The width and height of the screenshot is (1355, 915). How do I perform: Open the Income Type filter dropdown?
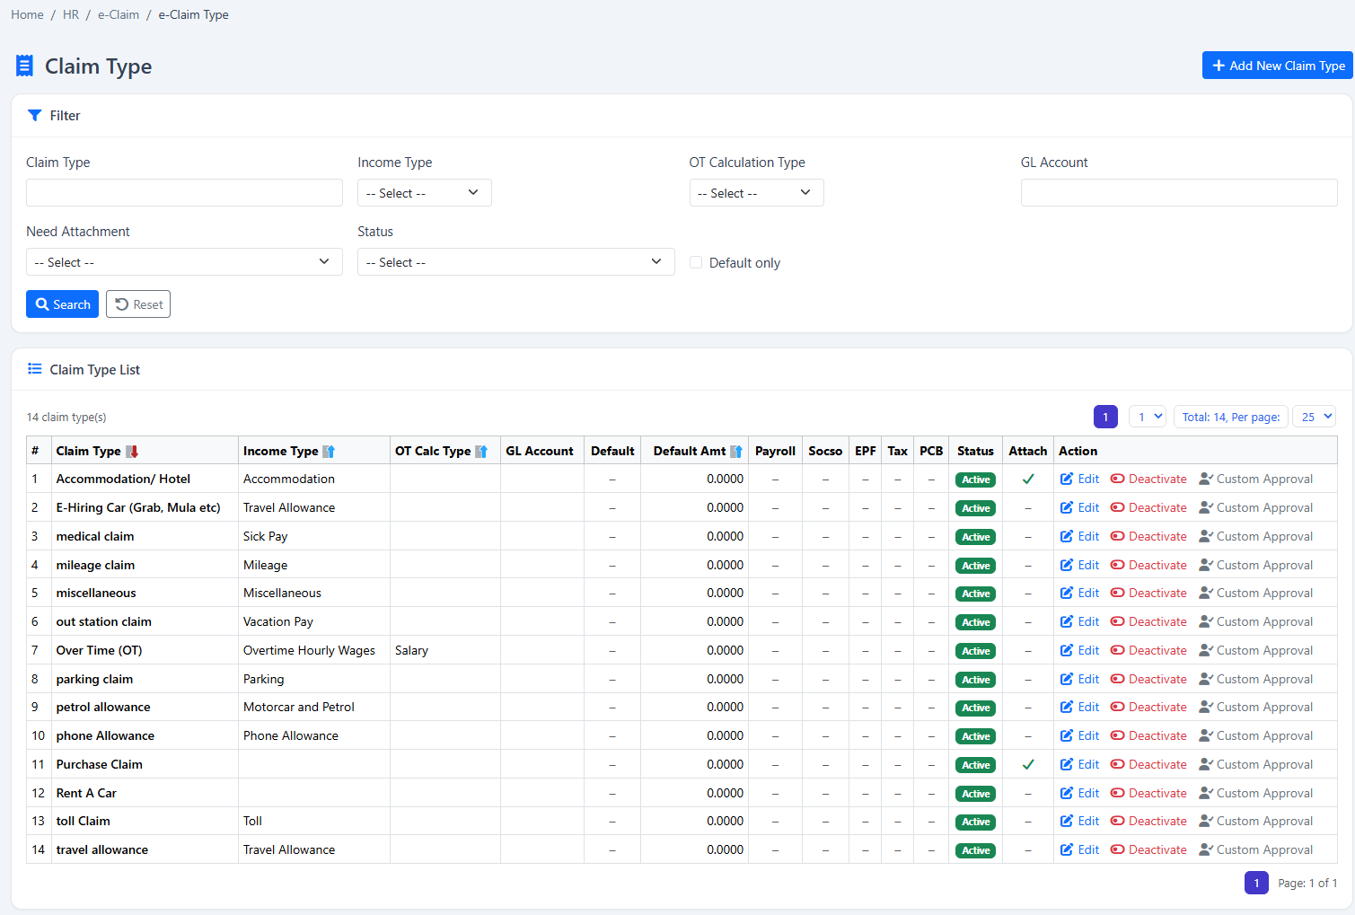tap(425, 193)
